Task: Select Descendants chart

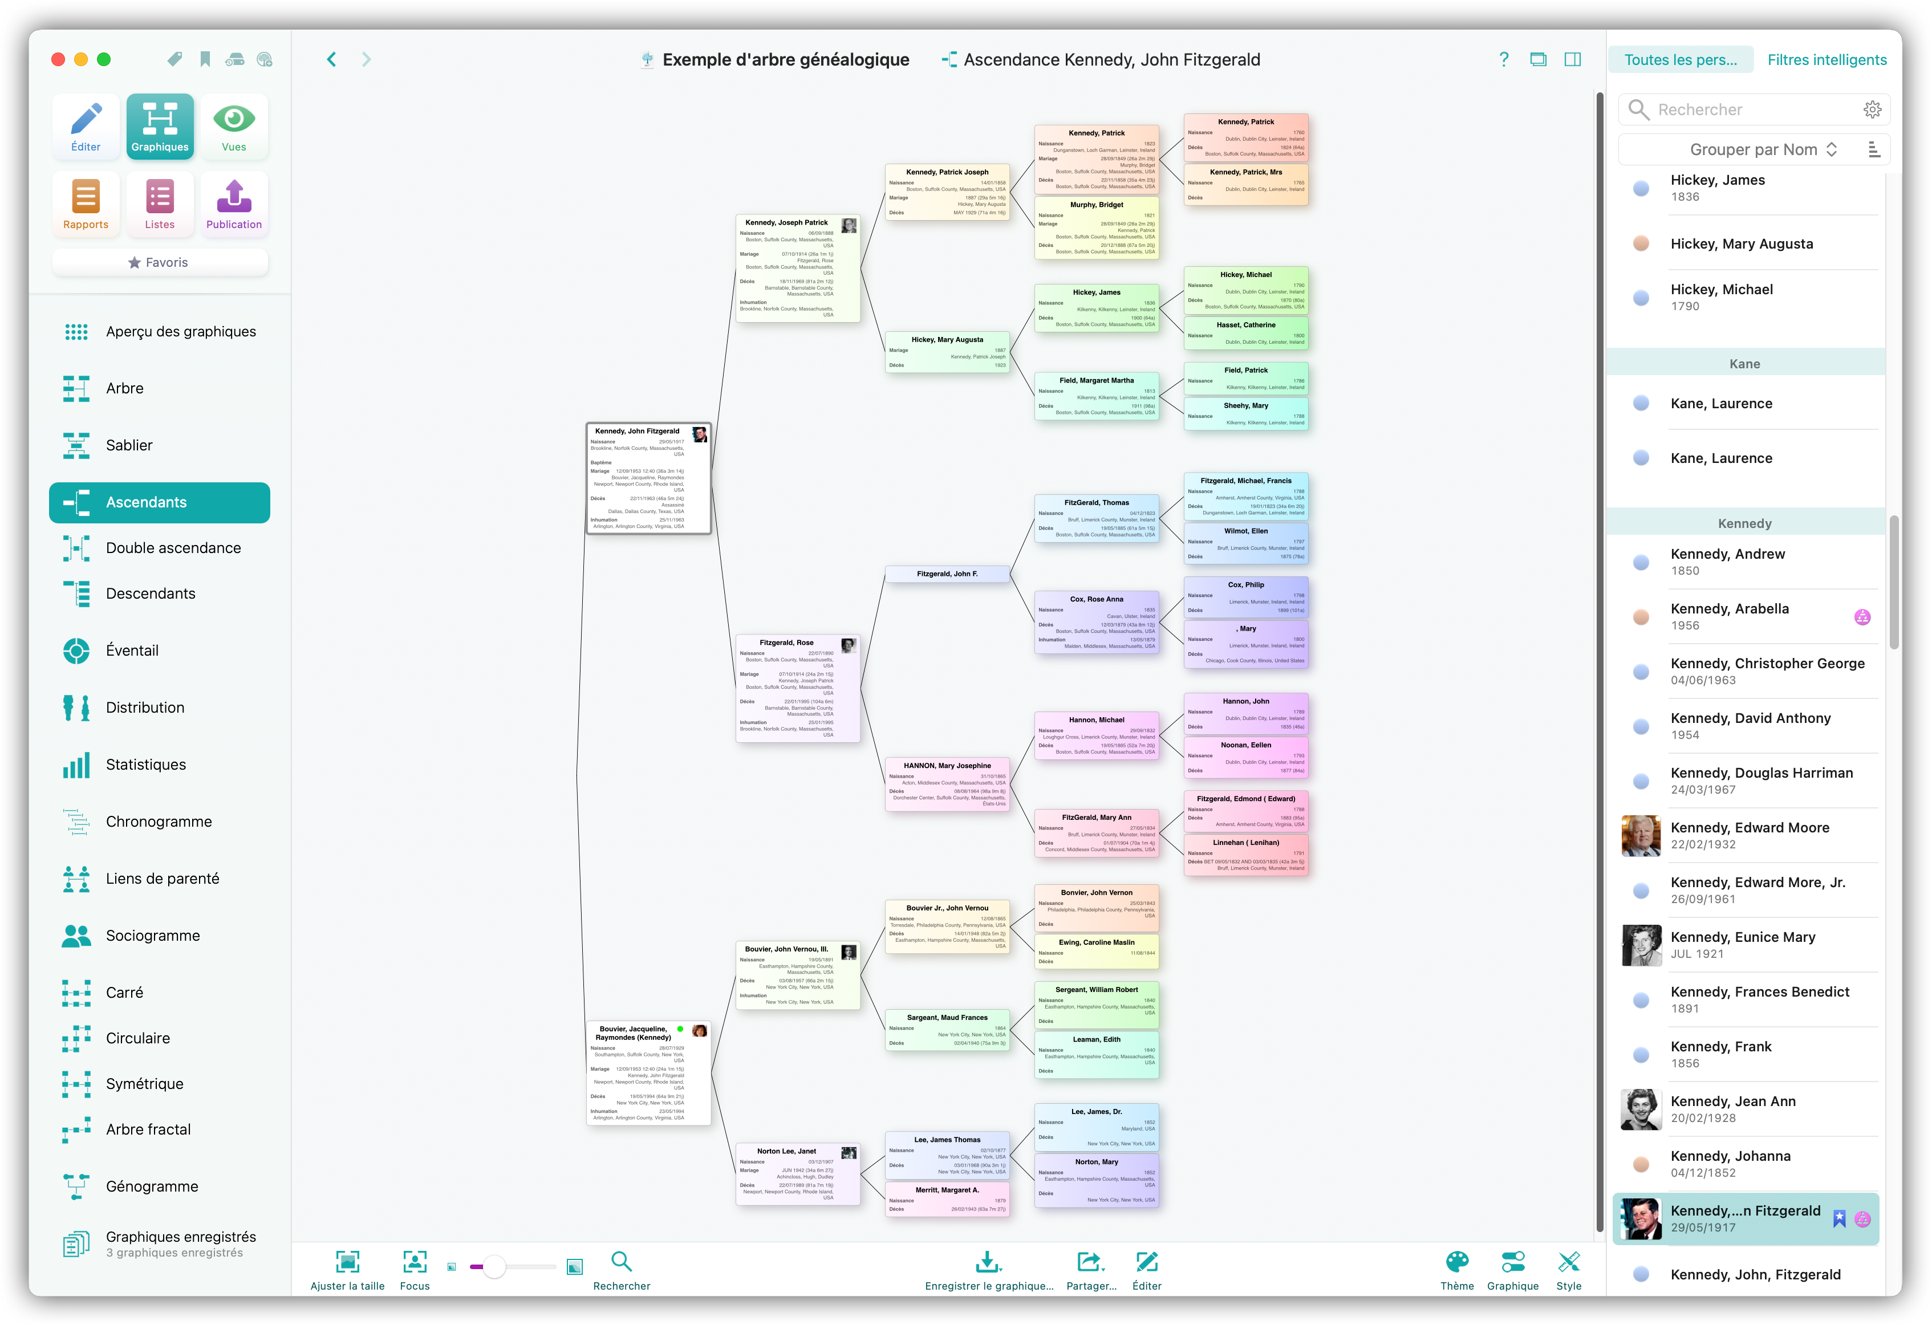Action: coord(160,594)
